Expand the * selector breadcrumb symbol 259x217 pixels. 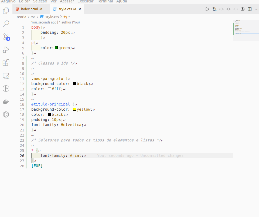[67, 17]
